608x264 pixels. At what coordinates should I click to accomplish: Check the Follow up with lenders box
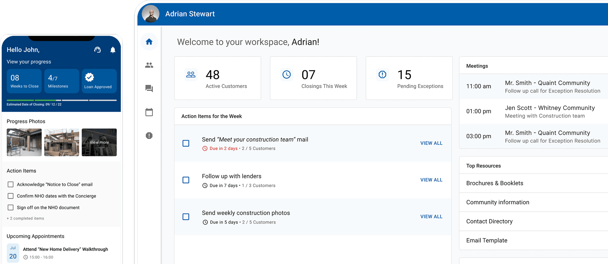[x=186, y=180]
